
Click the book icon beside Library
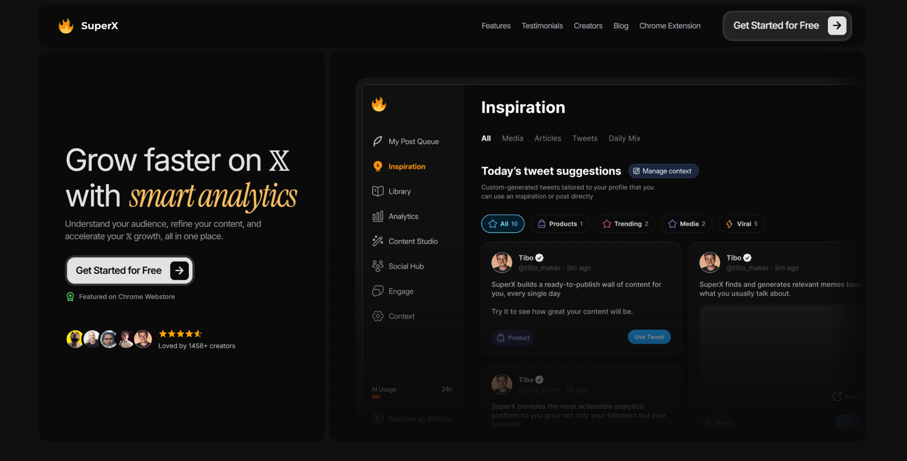point(377,191)
